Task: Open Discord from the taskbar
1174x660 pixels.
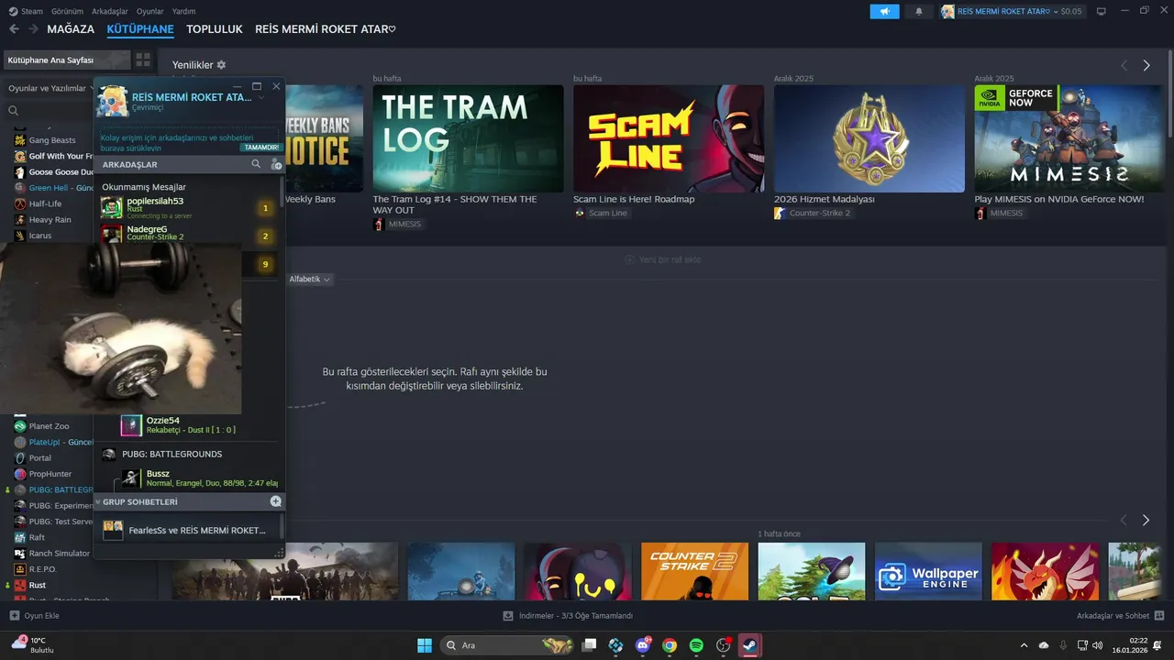Action: [643, 645]
